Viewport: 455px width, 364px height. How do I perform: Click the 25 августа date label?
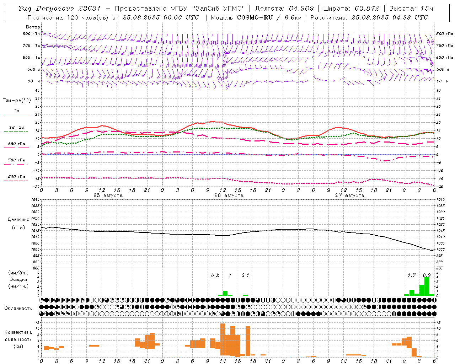[108, 196]
